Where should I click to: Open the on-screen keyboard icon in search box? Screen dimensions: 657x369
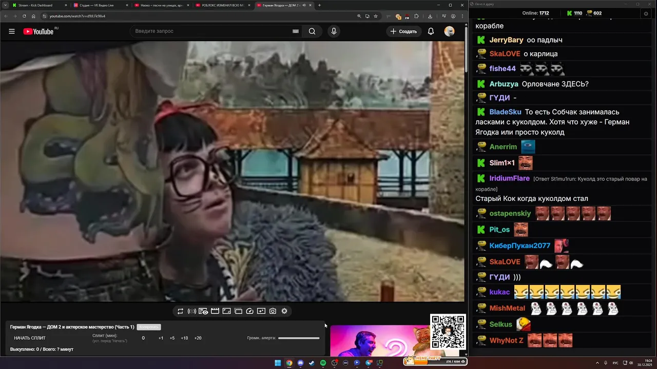point(296,31)
